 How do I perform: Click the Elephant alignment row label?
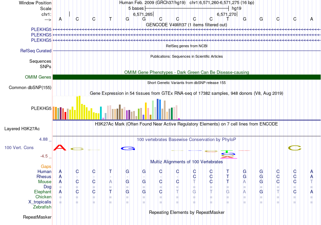tap(43, 192)
